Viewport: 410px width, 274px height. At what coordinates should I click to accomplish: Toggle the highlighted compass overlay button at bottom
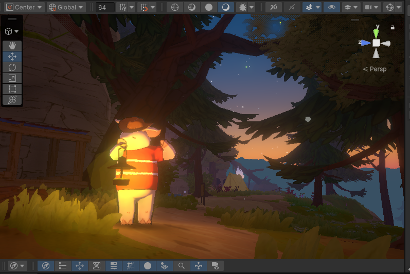46,266
